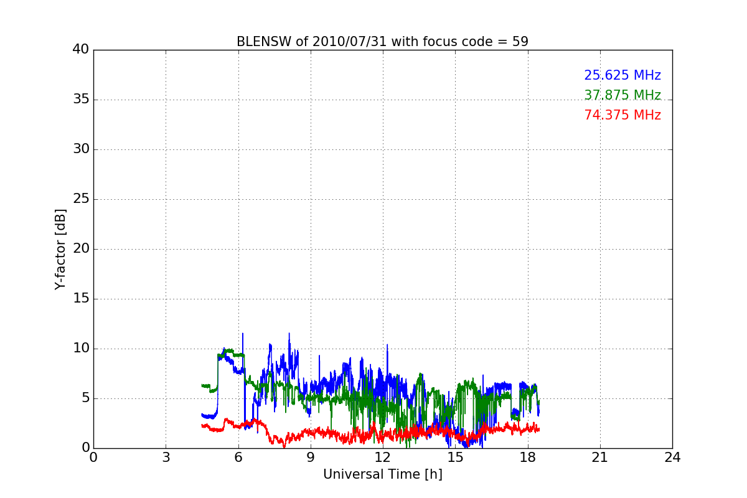Click the y-axis tick label '40'
The width and height of the screenshot is (747, 498).
(81, 50)
